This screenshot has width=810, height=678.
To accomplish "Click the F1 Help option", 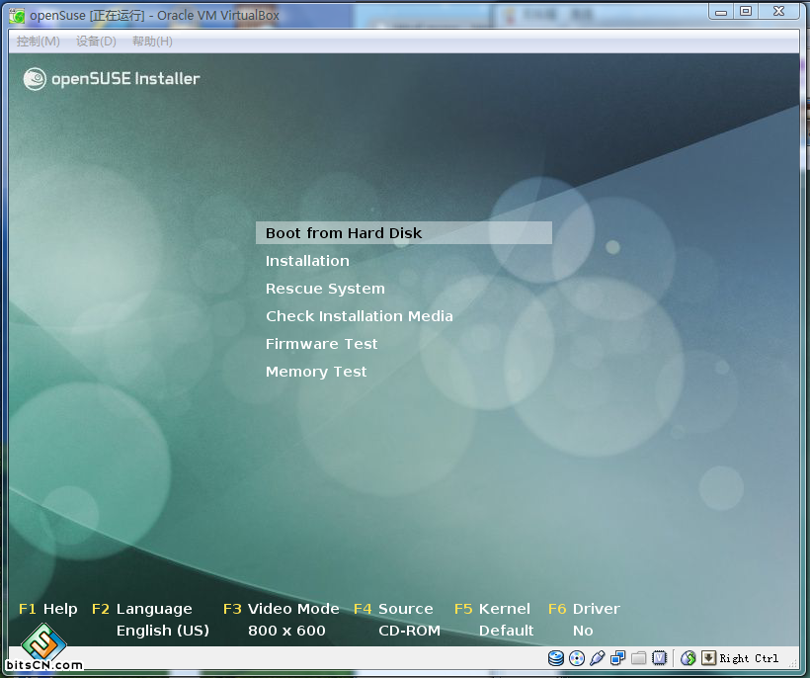I will pos(48,609).
